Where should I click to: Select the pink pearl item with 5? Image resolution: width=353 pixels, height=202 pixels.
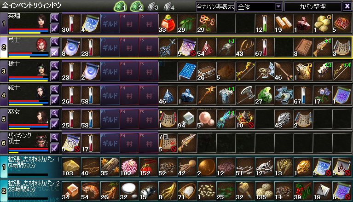pyautogui.click(x=207, y=119)
